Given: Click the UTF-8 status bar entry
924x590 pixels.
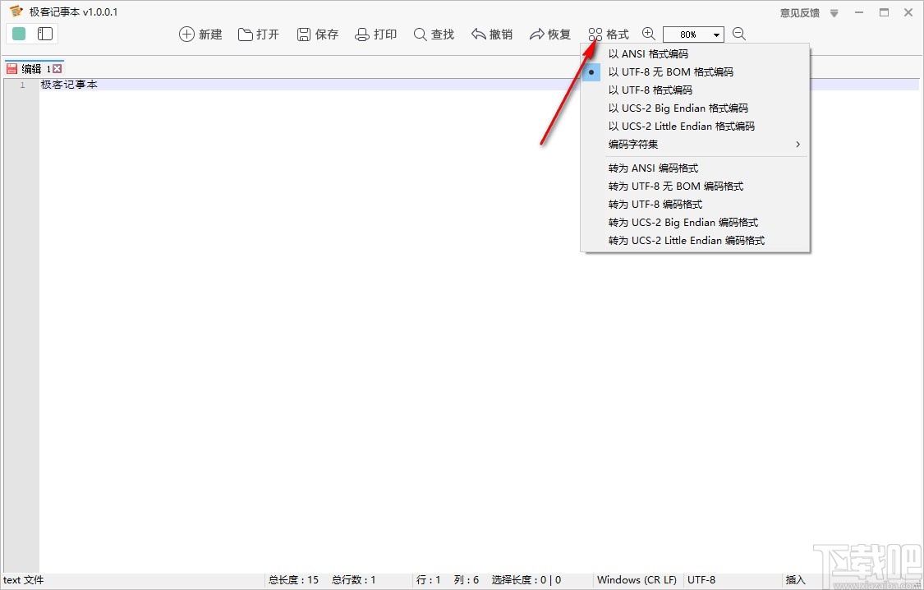Looking at the screenshot, I should click(701, 580).
